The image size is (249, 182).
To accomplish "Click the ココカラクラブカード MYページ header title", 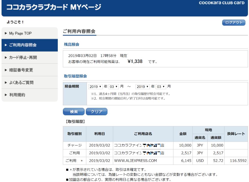I will point(54,7).
